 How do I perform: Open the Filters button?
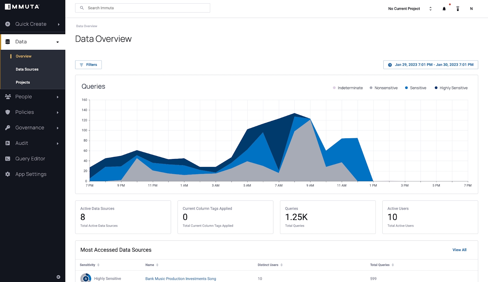88,65
